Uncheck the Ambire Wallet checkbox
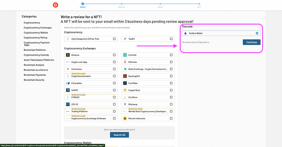This screenshot has height=147, width=282. point(257,33)
